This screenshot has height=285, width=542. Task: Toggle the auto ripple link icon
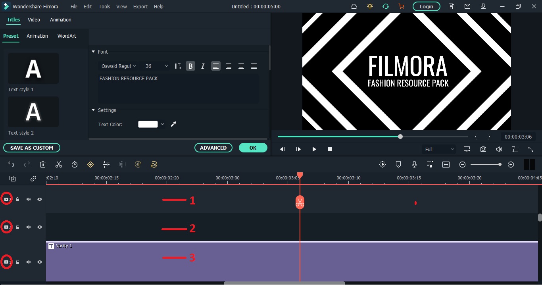[33, 179]
